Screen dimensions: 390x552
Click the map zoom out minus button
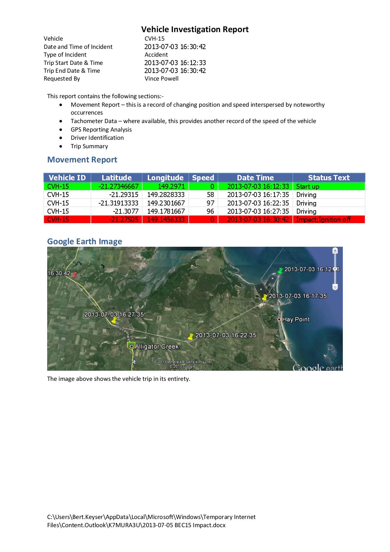point(335,287)
